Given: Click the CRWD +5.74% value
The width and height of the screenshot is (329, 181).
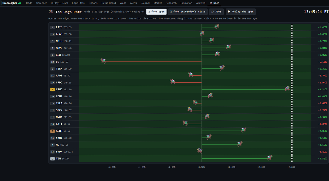Looking at the screenshot, I should [x=322, y=90].
